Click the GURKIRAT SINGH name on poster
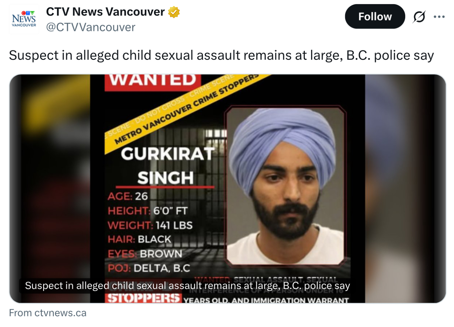The image size is (454, 327). click(166, 166)
